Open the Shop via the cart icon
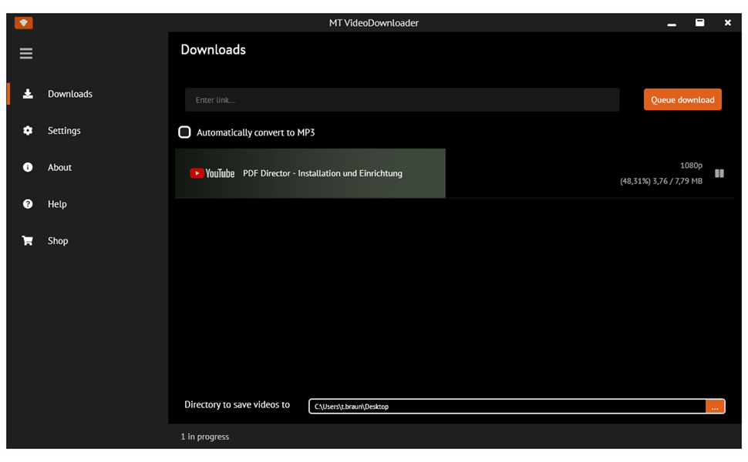The image size is (748, 462). click(28, 240)
